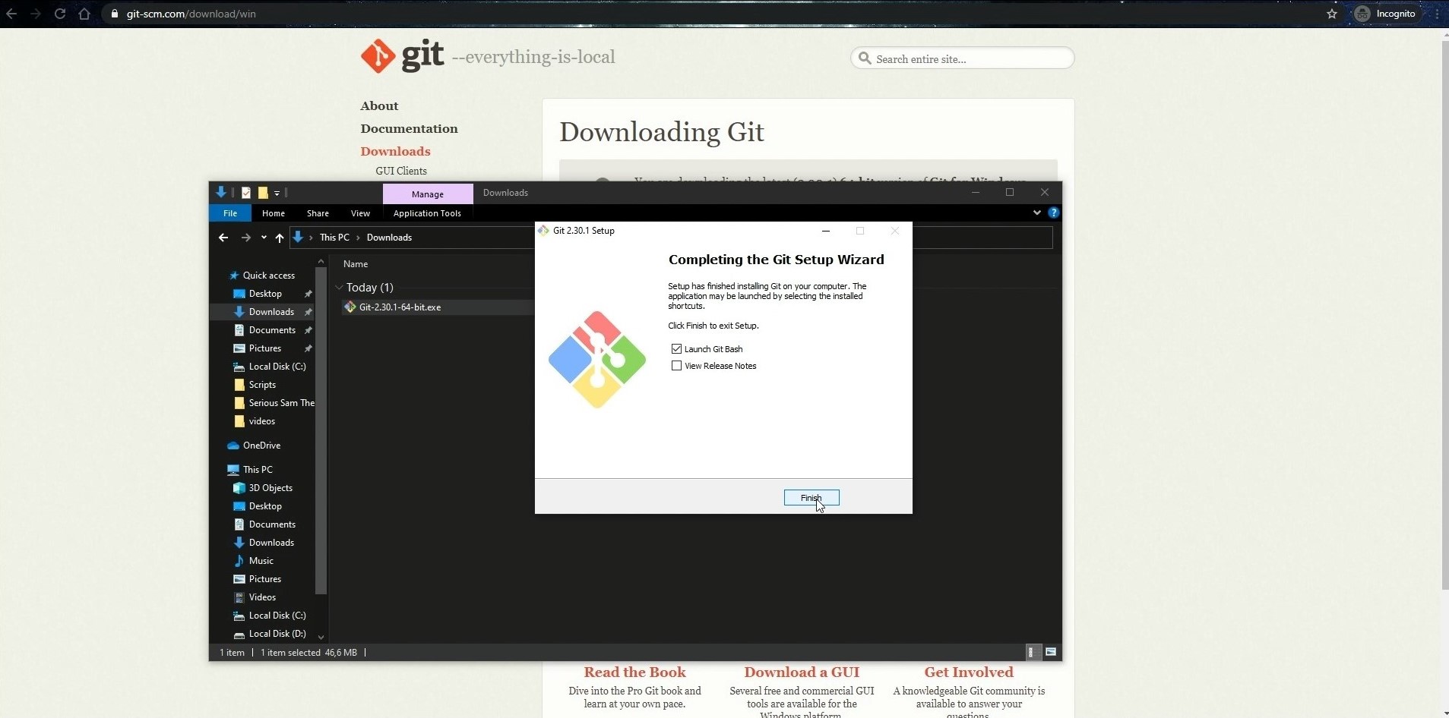Open the Download a GUI link
1449x718 pixels.
coord(802,672)
